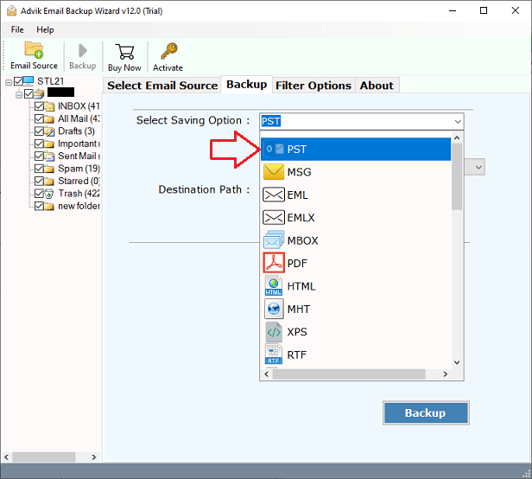Click the Drafts folder icon
The image size is (532, 479).
click(x=49, y=131)
